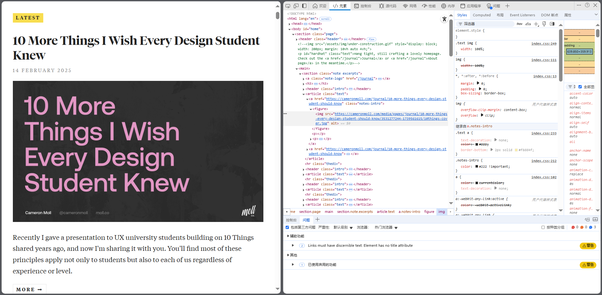Screen dimensions: 602x295
Task: Open DOM 断点 breakpoints tab
Action: (x=549, y=15)
